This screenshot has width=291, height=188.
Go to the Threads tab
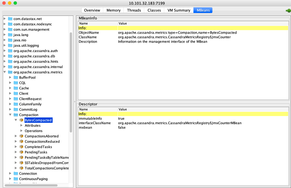click(134, 10)
